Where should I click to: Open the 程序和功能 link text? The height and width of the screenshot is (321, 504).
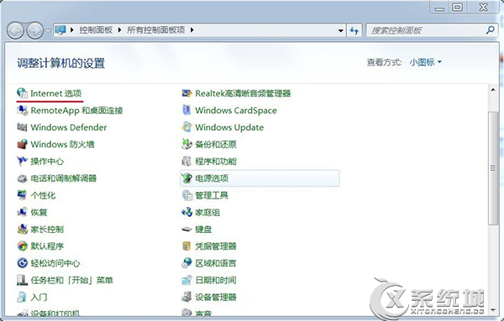[x=216, y=161]
